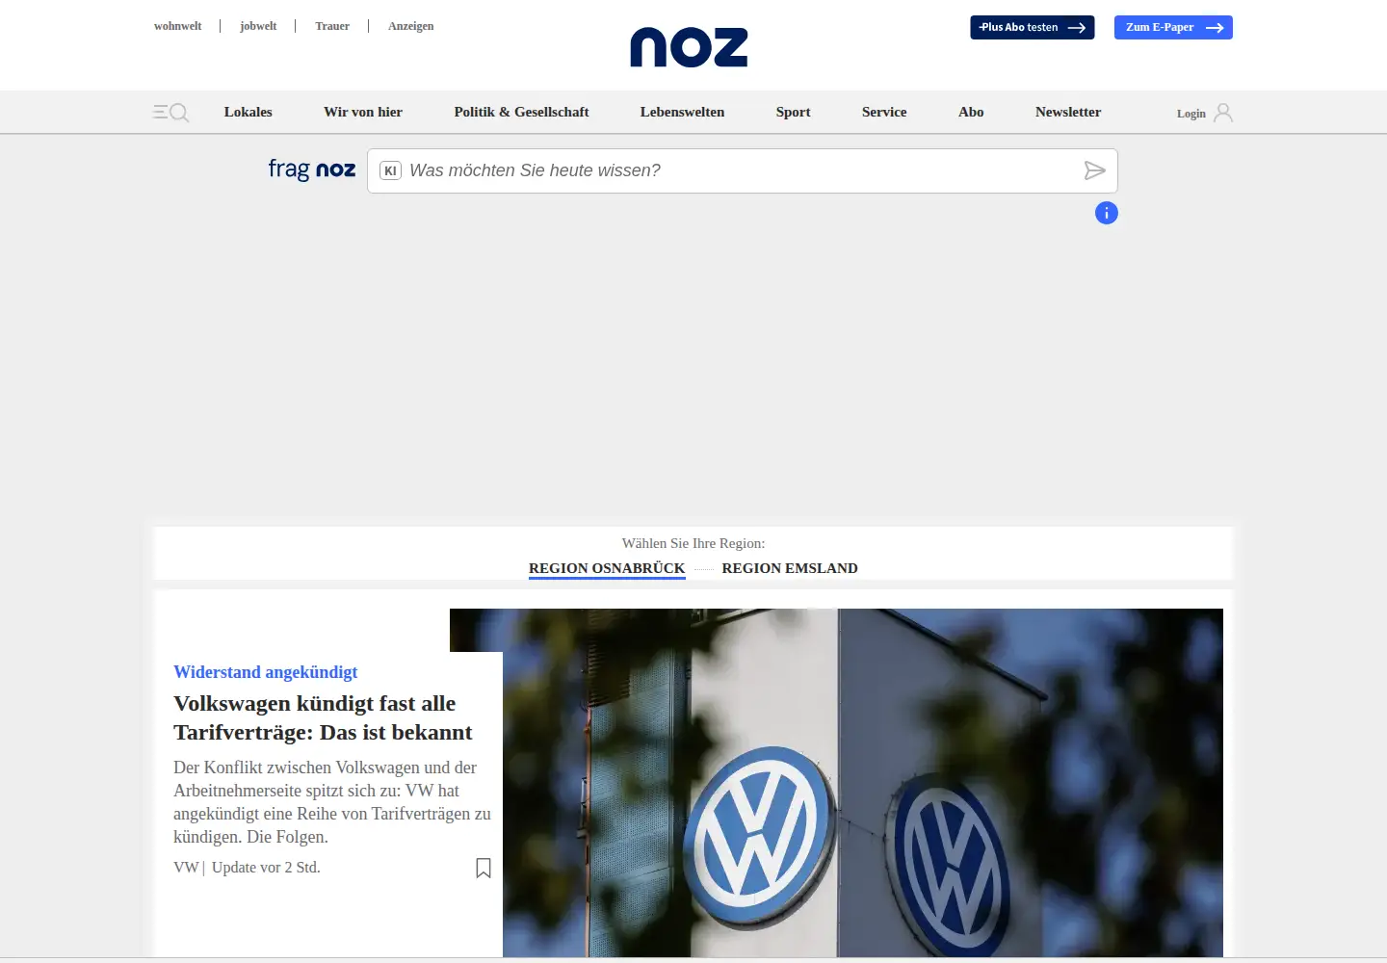This screenshot has height=963, width=1387.
Task: Open the Newsletter page
Action: point(1068,112)
